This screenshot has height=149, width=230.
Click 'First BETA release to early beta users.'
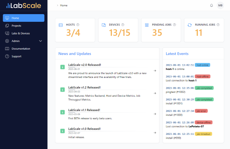(x=90, y=118)
